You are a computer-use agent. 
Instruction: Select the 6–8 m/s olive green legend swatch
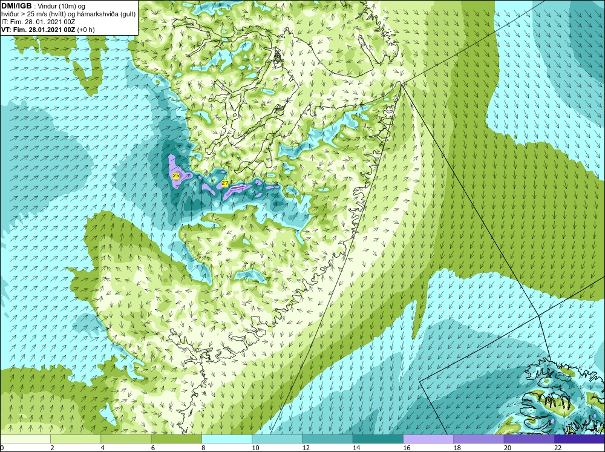pos(176,439)
